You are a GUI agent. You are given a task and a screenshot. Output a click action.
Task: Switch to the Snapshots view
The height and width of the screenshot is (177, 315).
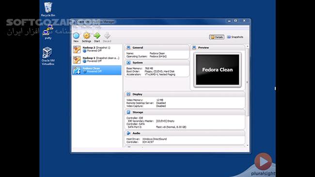[235, 37]
